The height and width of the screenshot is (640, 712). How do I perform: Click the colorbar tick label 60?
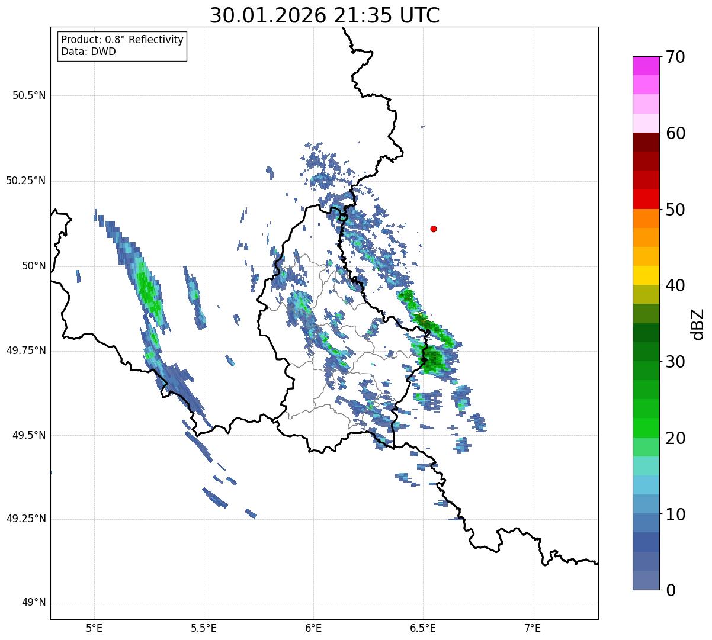point(675,133)
